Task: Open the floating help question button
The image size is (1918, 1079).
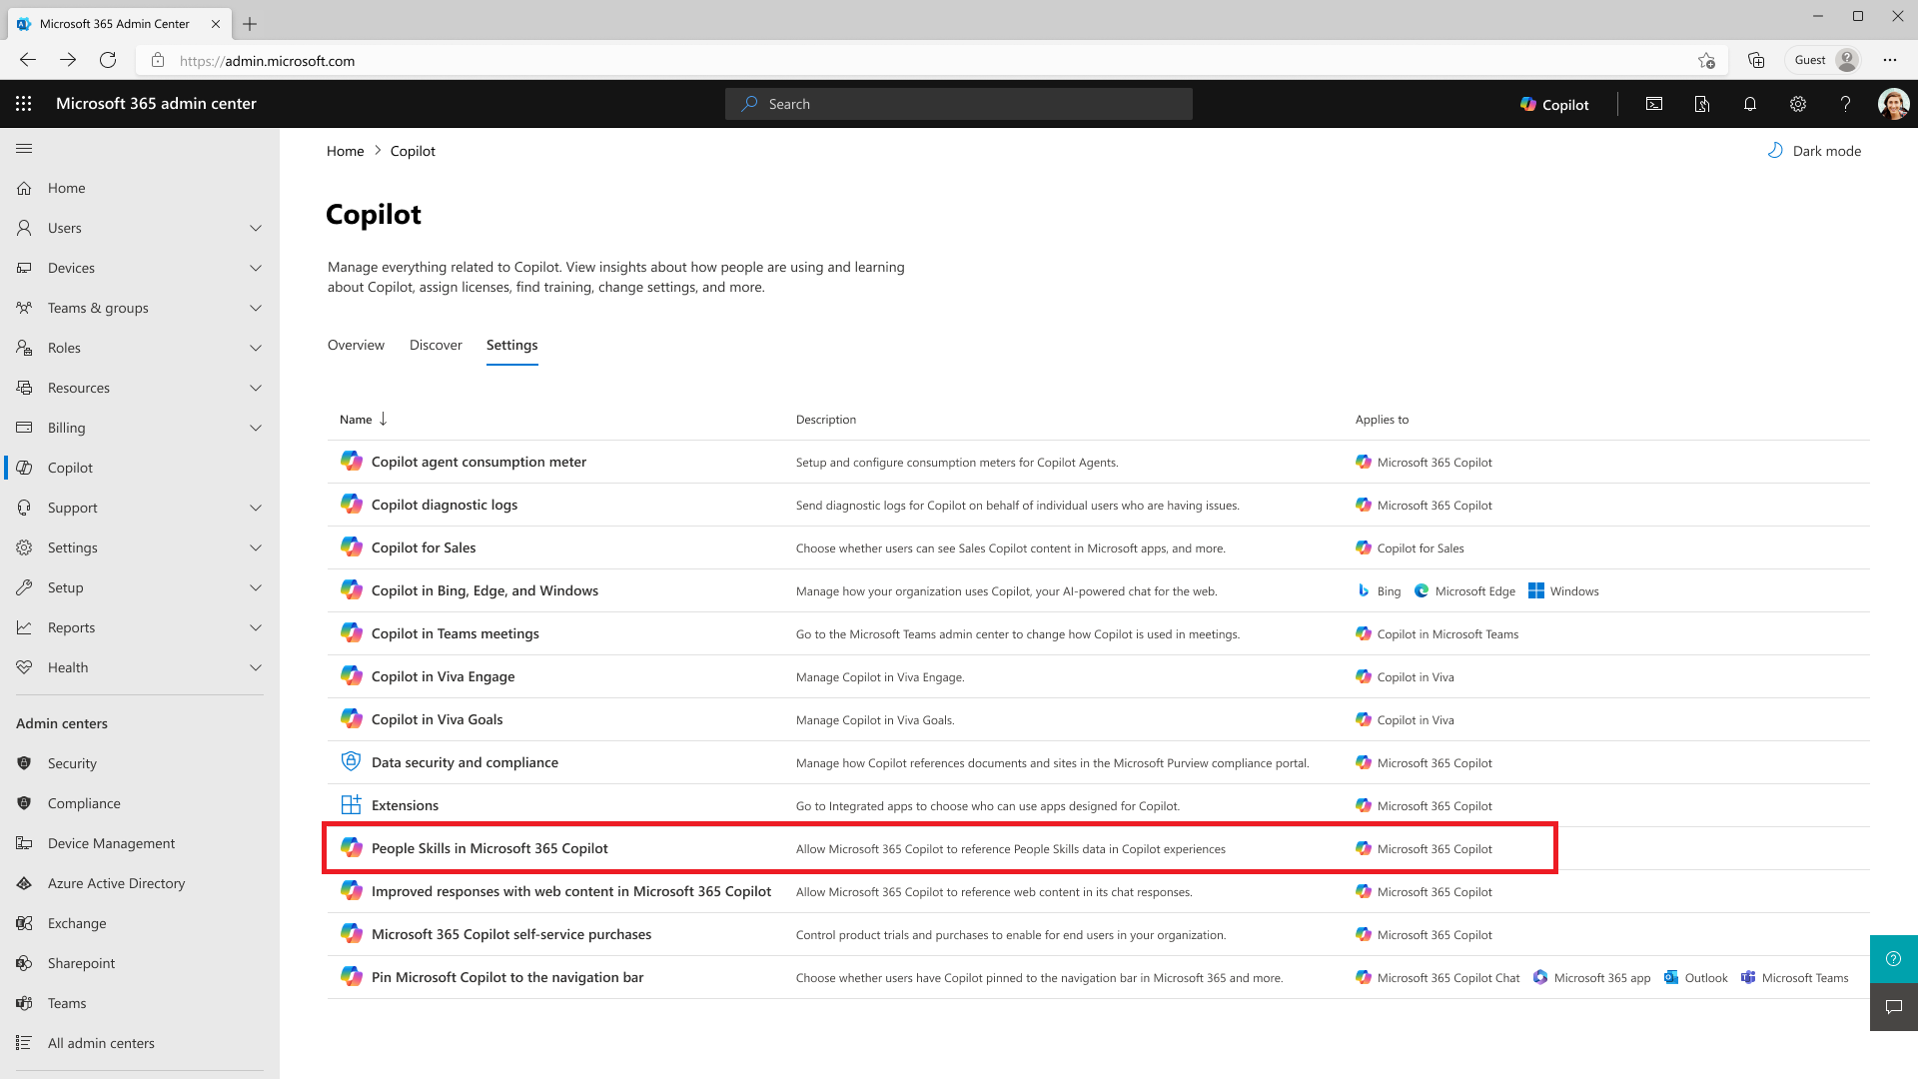Action: [x=1894, y=959]
